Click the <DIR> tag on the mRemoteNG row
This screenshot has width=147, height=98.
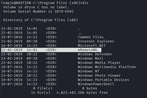pos(51,50)
